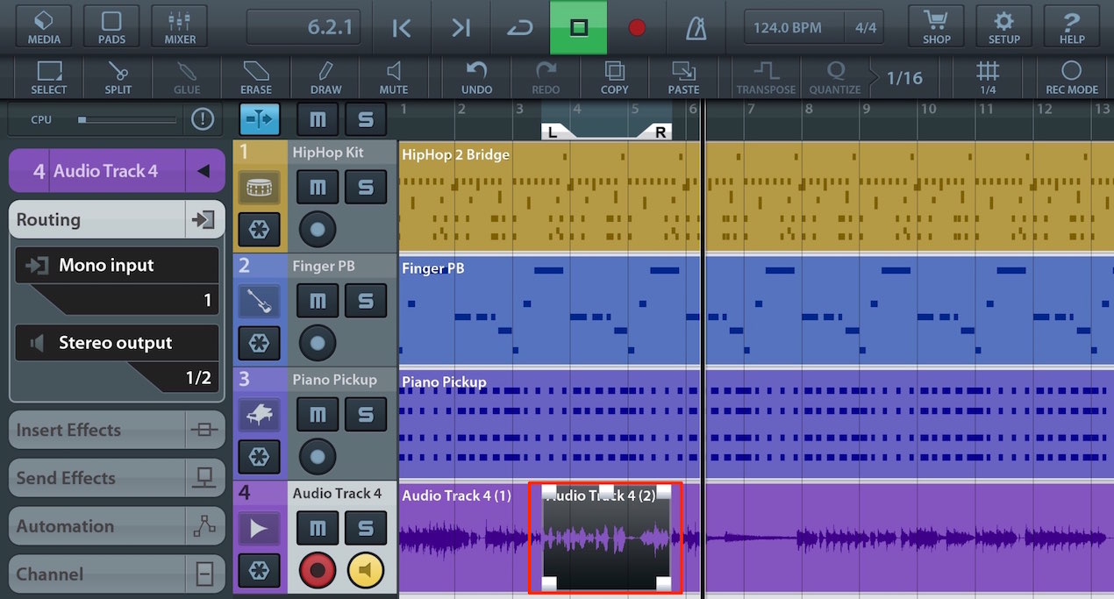The width and height of the screenshot is (1114, 599).
Task: Open the Automation section
Action: coord(116,526)
